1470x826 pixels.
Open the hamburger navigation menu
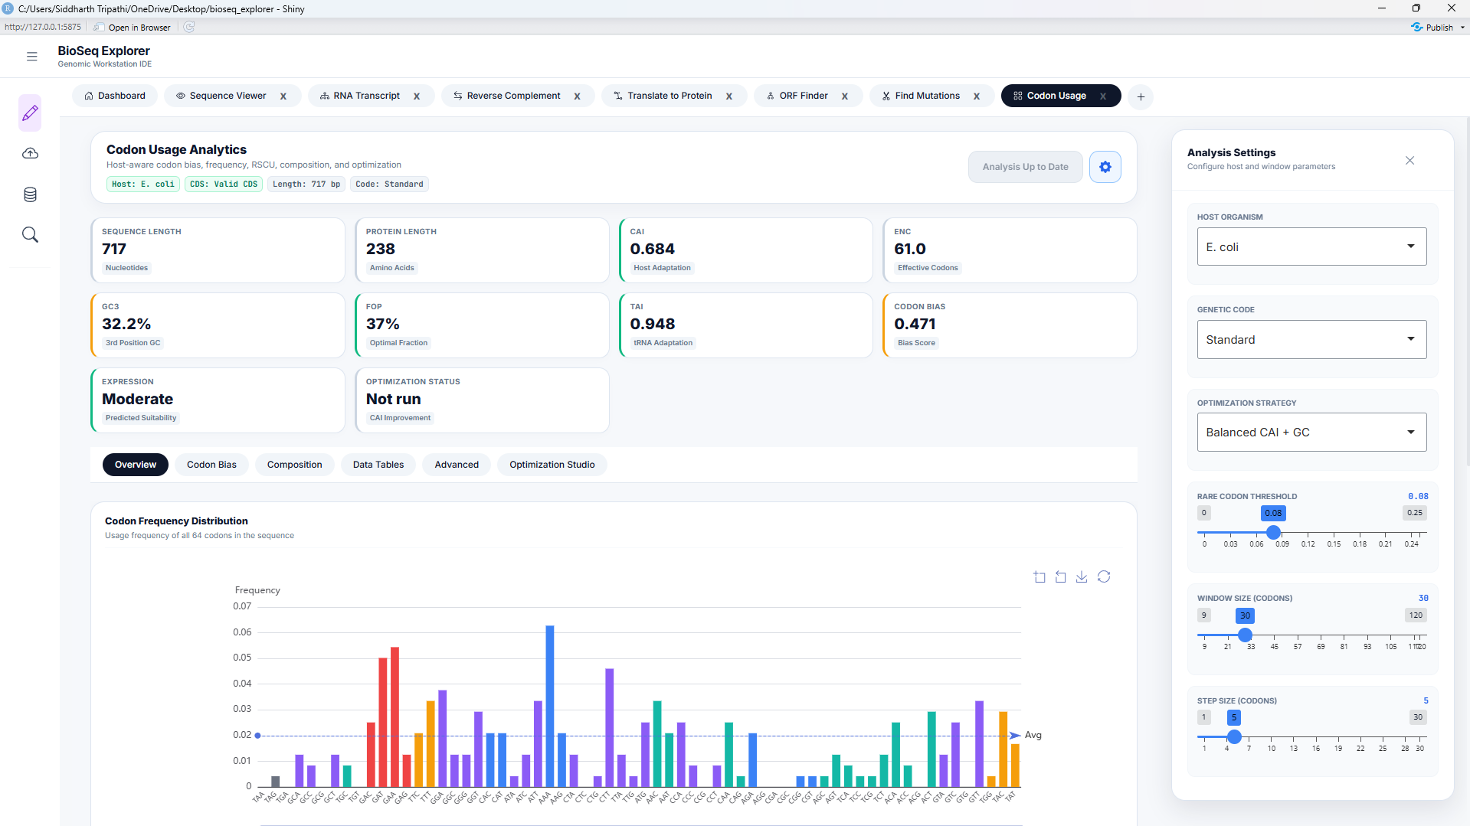[31, 57]
